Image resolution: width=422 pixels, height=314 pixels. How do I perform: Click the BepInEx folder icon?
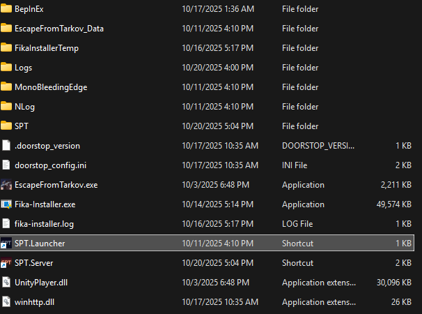tap(6, 9)
